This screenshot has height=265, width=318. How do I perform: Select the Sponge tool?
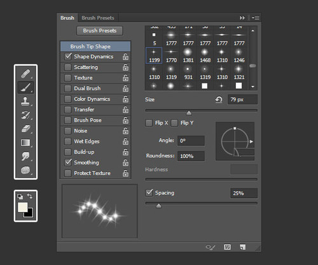point(25,170)
